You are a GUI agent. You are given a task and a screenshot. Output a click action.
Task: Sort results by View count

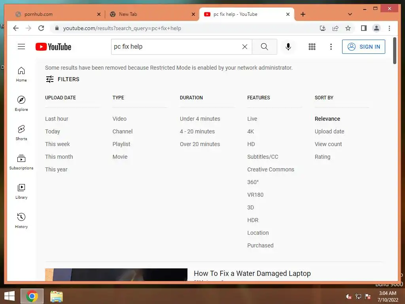pos(328,144)
